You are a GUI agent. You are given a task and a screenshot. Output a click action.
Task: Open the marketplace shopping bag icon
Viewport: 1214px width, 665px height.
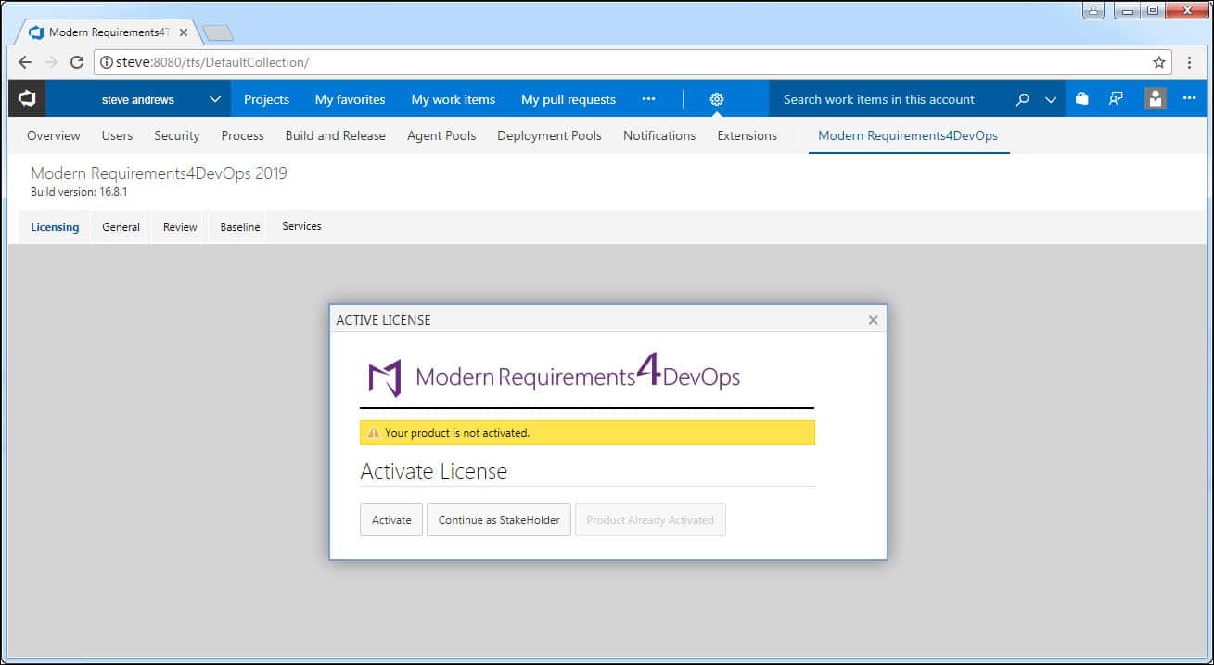tap(1081, 98)
